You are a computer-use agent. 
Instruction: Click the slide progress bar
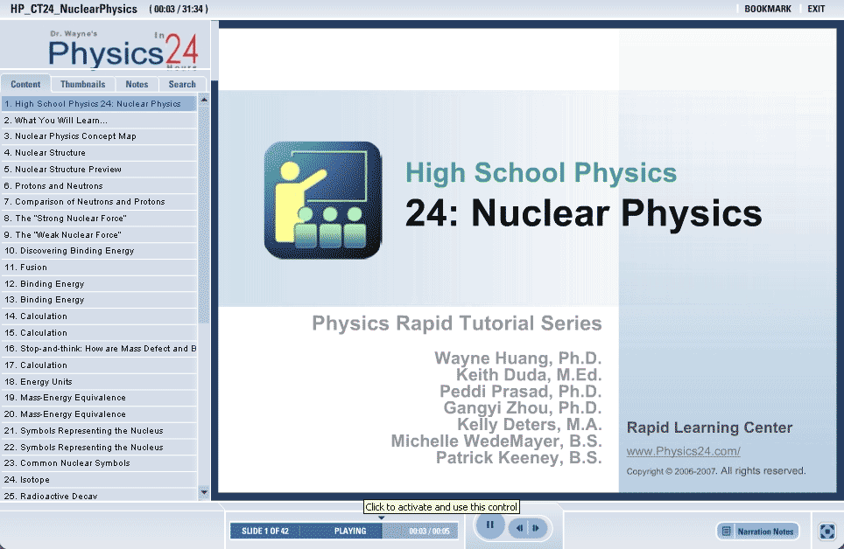coord(343,531)
